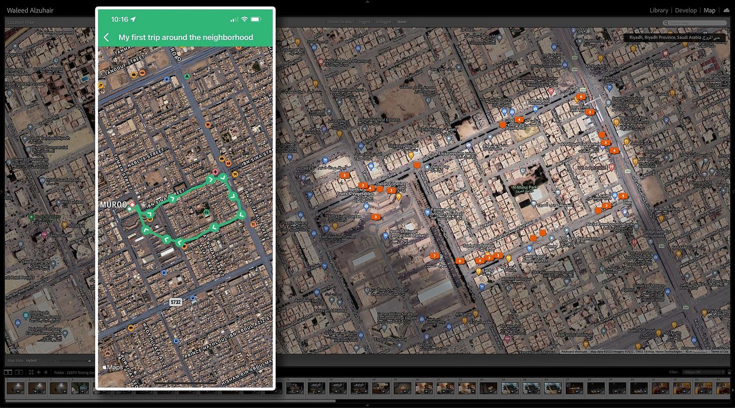Tap the back chevron in phone screenshot

click(x=106, y=37)
